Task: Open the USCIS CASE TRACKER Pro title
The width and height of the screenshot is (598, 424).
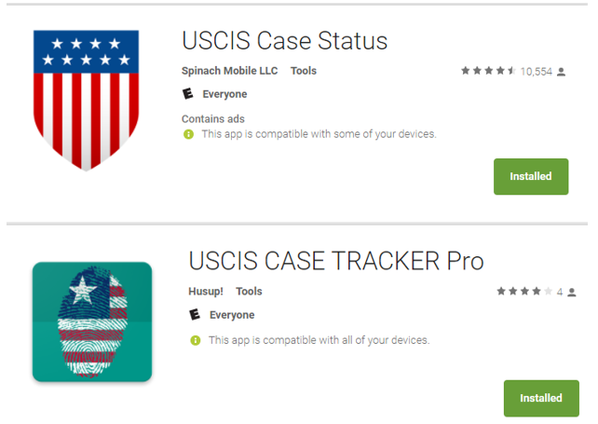Action: (x=336, y=261)
